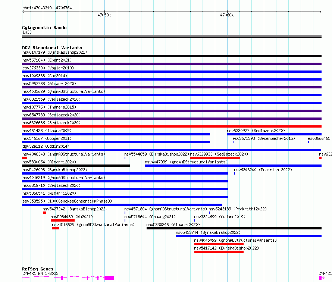The height and width of the screenshot is (282, 332).
Task: Click the small red bar under nsv4046343
Action: (25, 158)
